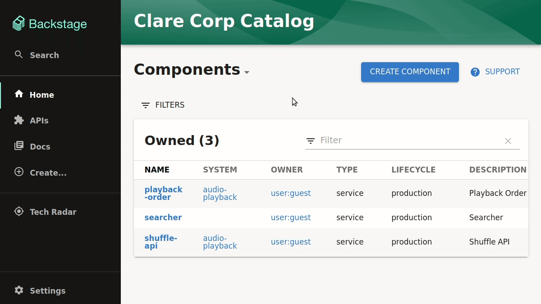
Task: Click the Tech Radar target icon
Action: [x=19, y=211]
